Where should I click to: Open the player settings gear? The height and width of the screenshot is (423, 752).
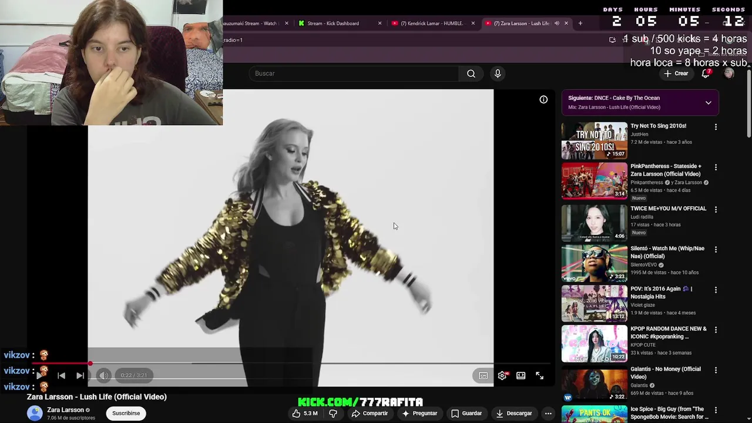pos(502,375)
